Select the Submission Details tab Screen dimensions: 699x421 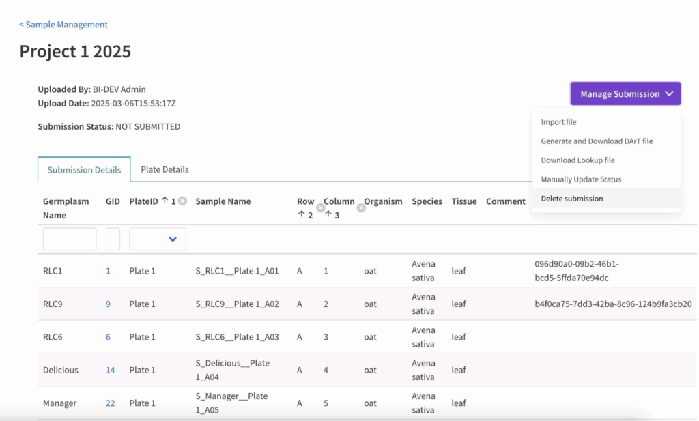click(x=84, y=170)
